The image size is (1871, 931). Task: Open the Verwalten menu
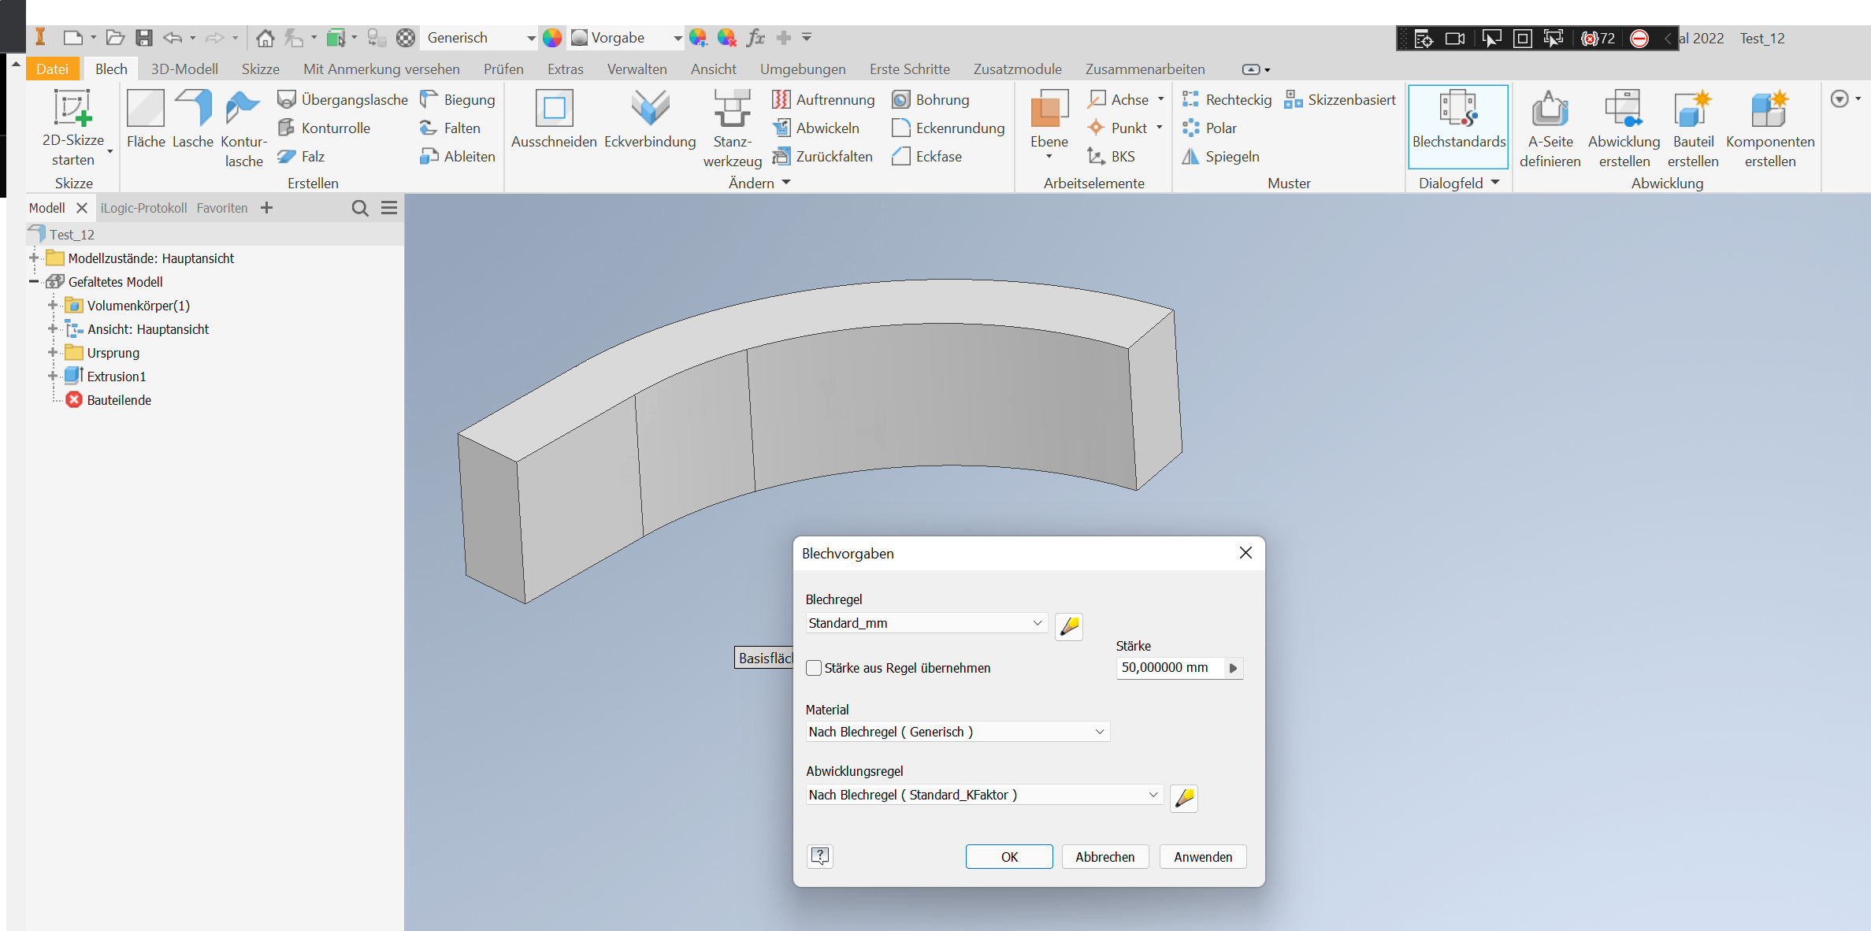click(x=637, y=69)
